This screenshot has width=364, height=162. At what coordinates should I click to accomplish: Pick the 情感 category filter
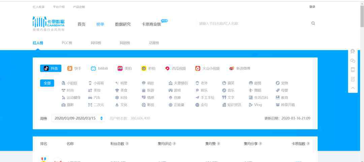click(148, 98)
